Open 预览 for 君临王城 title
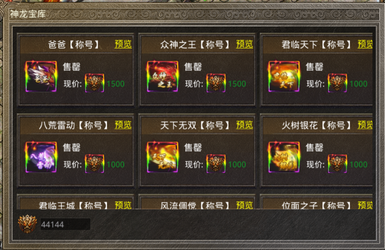The width and height of the screenshot is (385, 250). click(x=123, y=205)
